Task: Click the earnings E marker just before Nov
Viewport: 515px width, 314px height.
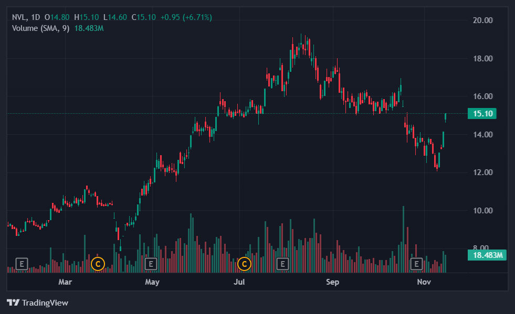Action: pos(416,263)
